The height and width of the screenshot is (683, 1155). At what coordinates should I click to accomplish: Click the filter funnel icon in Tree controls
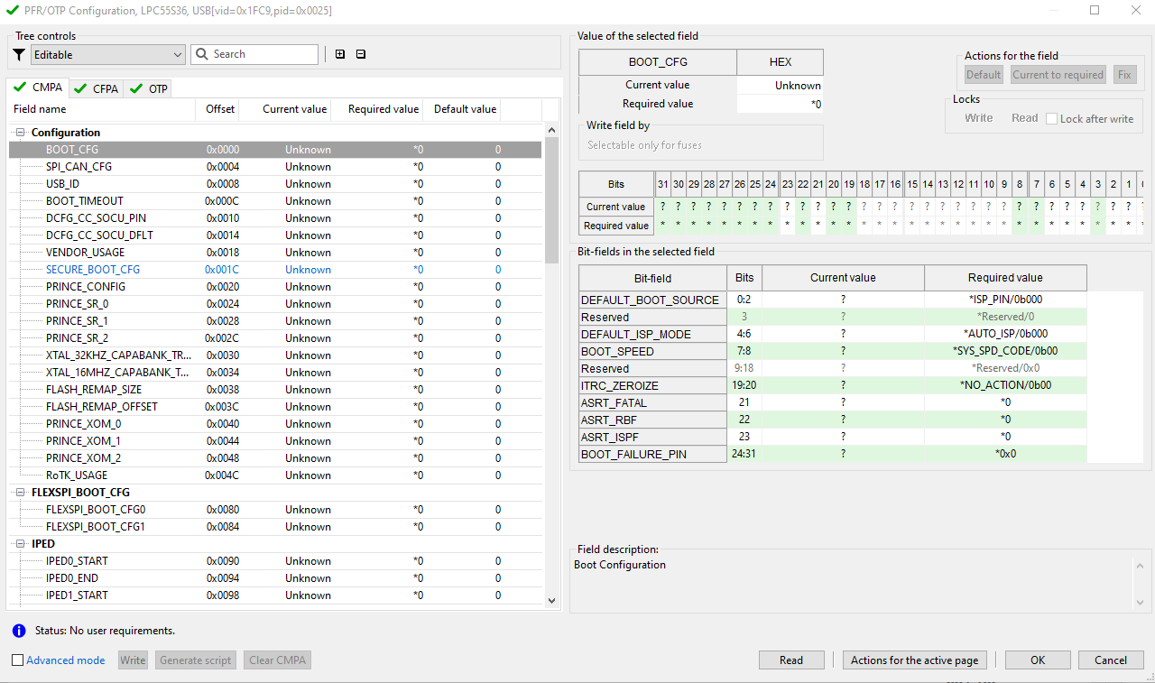19,55
